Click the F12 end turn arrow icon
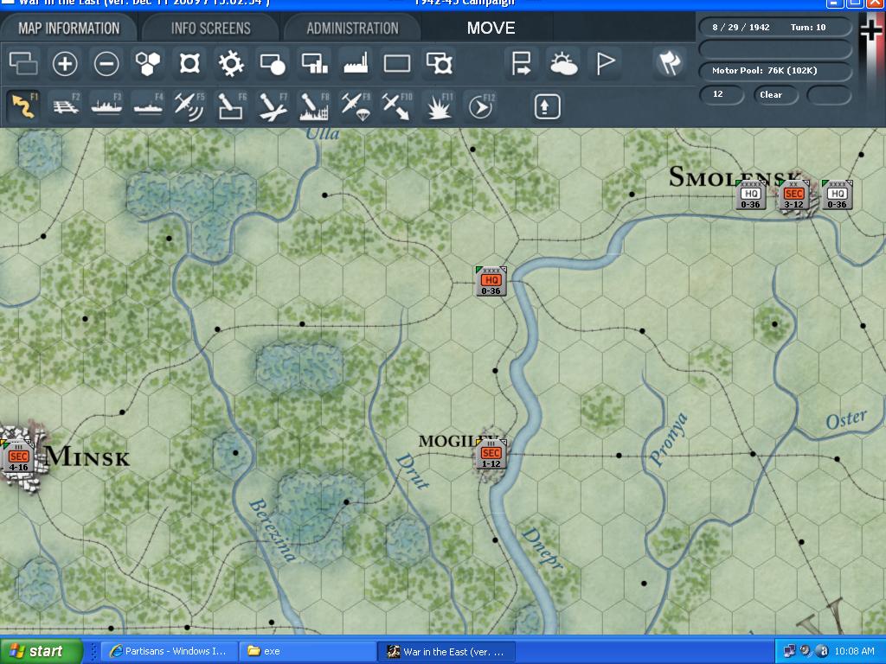This screenshot has height=664, width=886. coord(481,106)
